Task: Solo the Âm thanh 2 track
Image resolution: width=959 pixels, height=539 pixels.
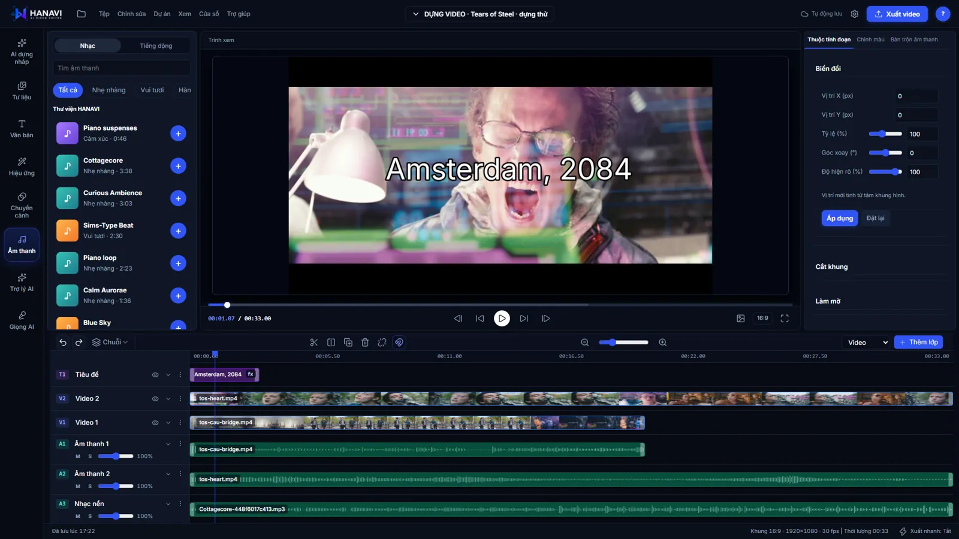Action: [90, 486]
